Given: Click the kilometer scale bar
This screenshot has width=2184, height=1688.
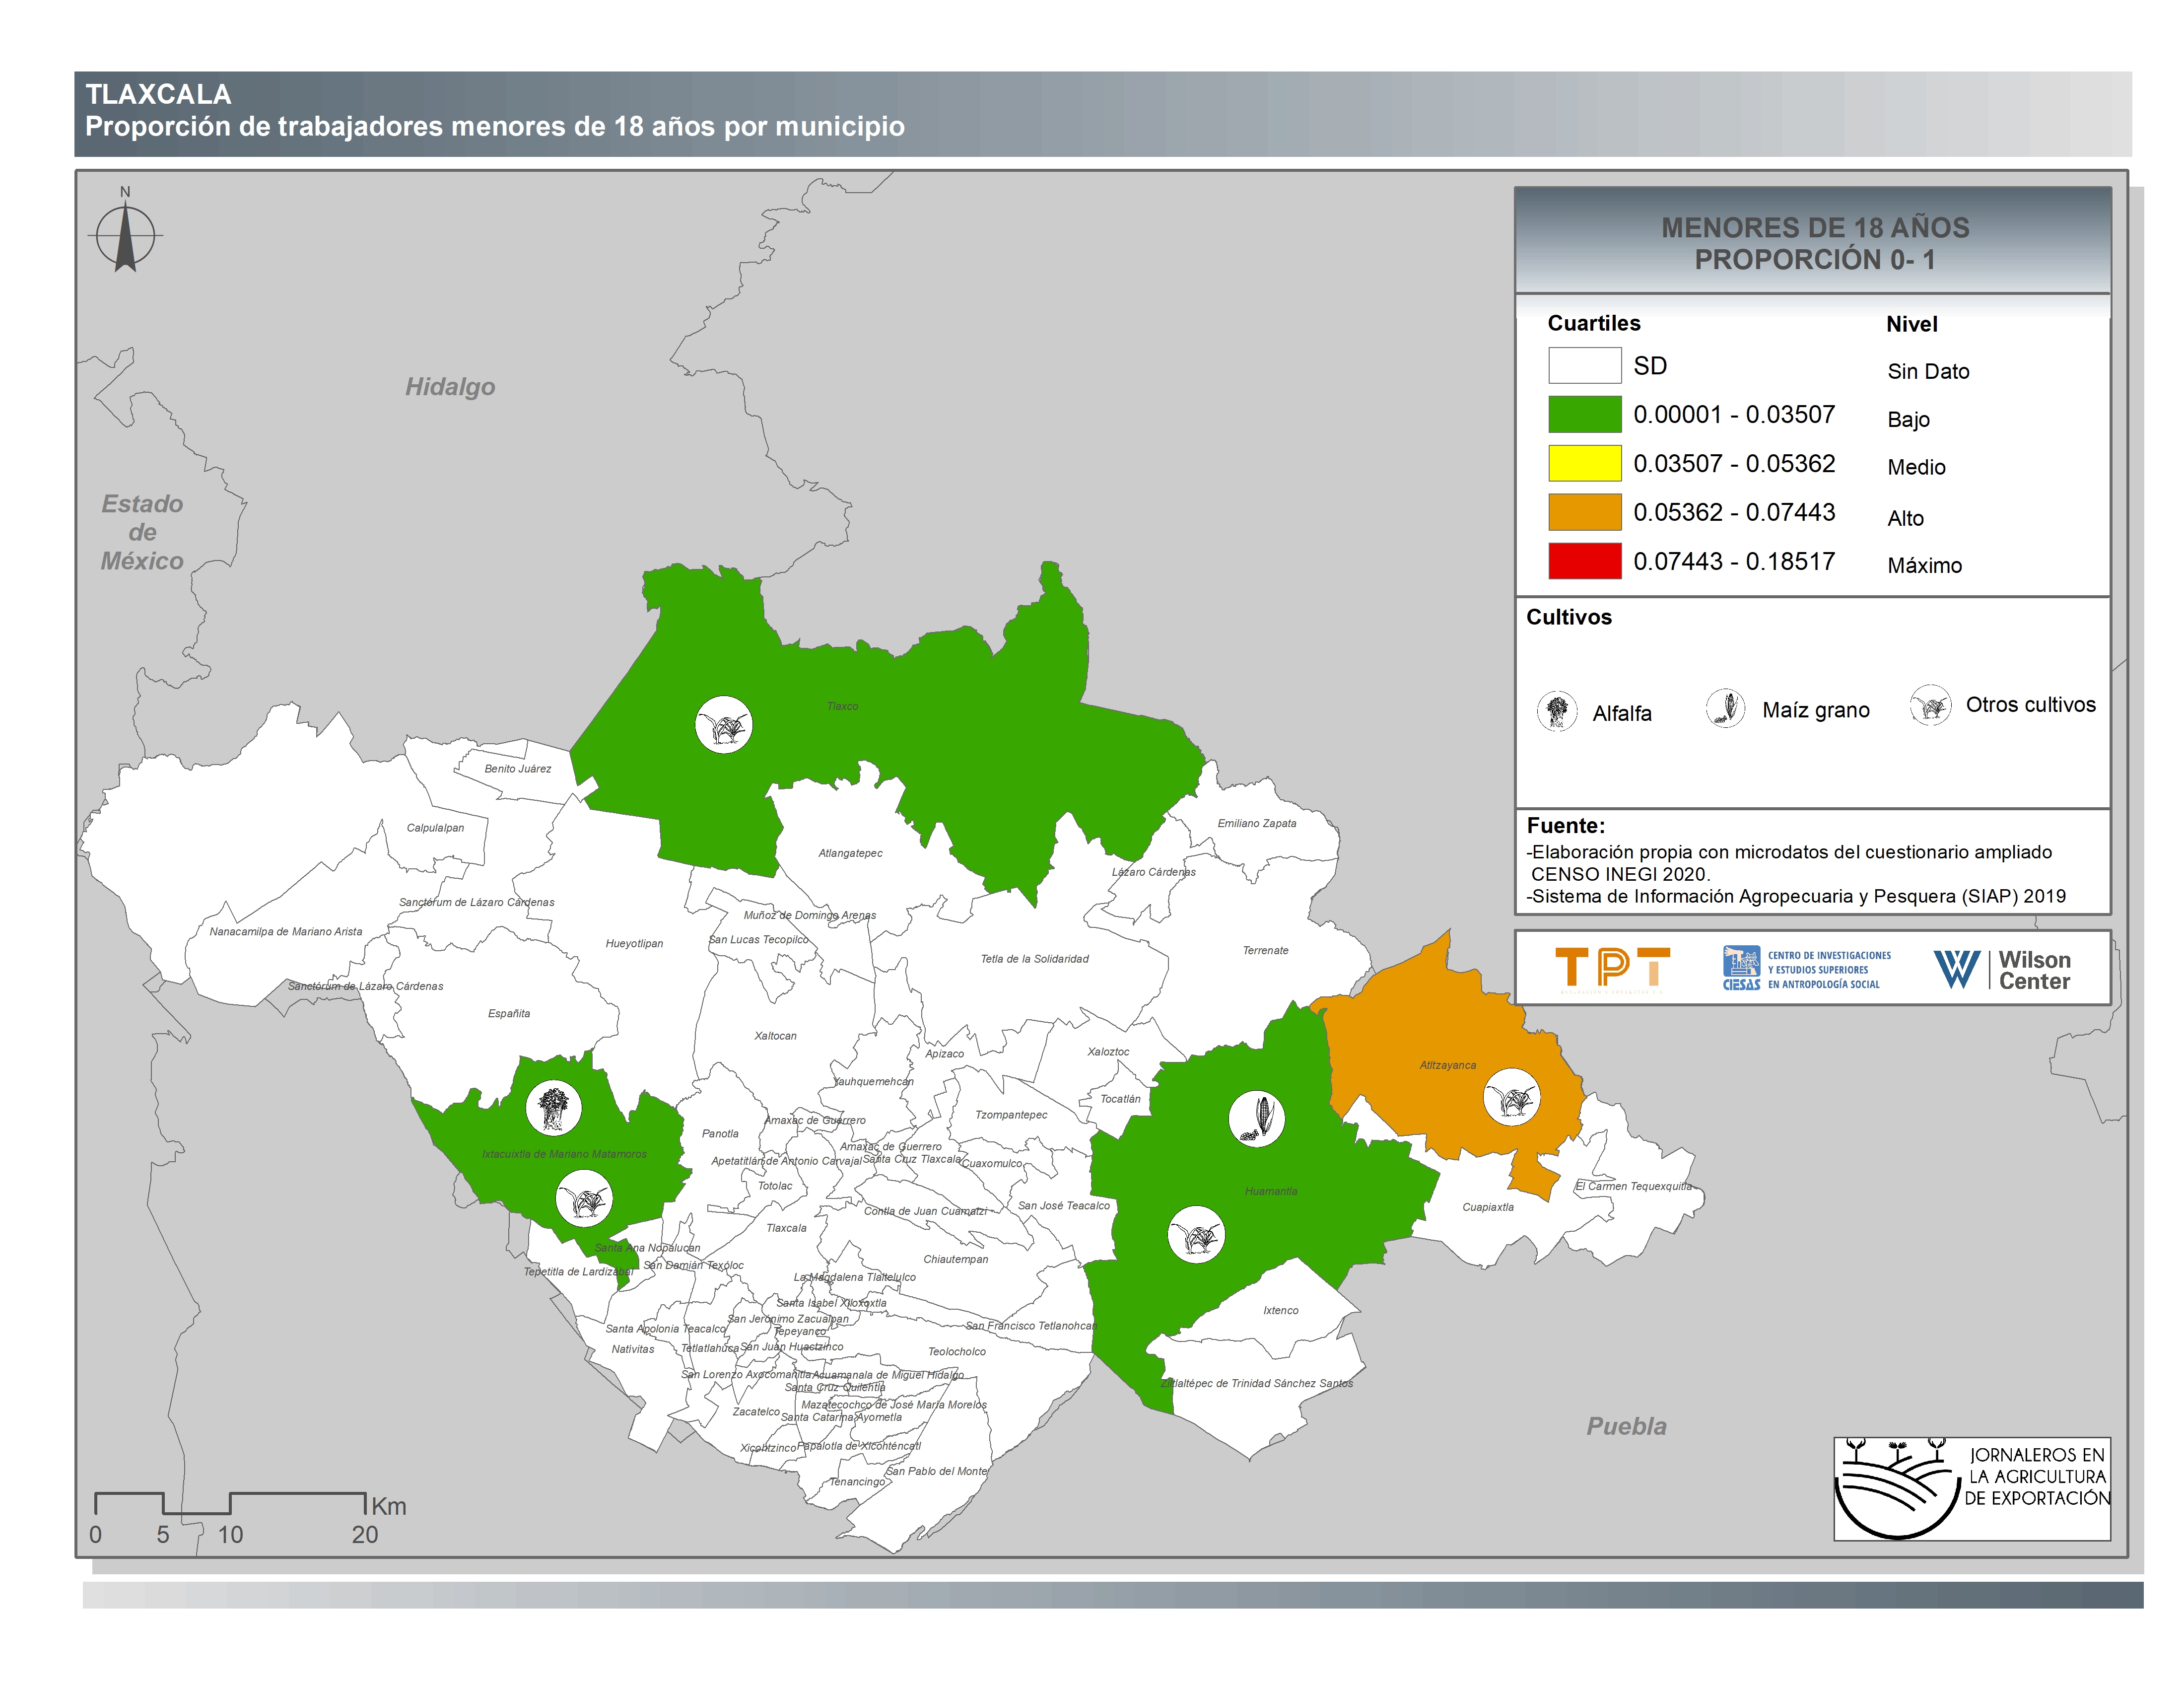Looking at the screenshot, I should [x=229, y=1503].
